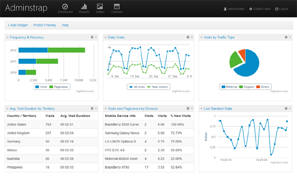This screenshot has height=185, width=297.
Task: Toggle the New visitors legend series
Action: click(157, 87)
